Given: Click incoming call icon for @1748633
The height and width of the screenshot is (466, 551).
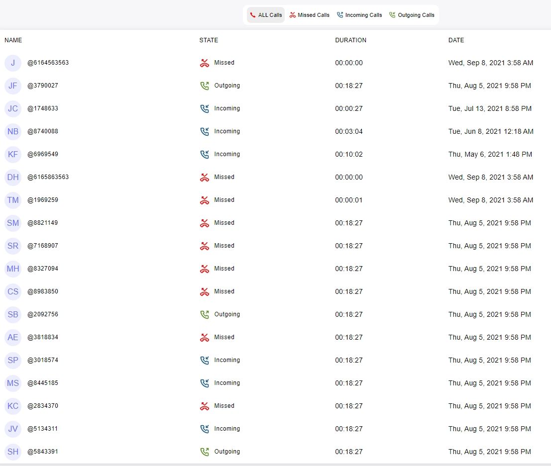Looking at the screenshot, I should coord(205,108).
